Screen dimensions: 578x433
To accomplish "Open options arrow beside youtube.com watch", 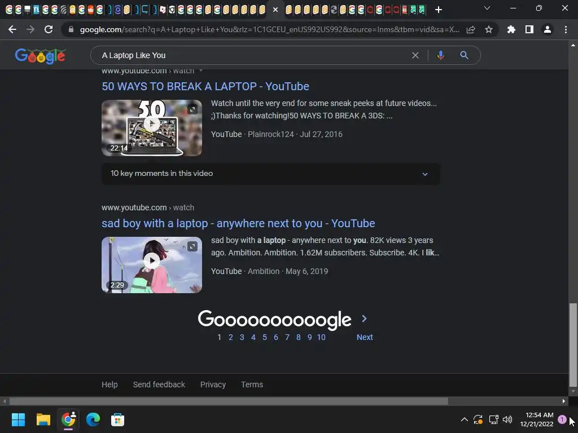I will tap(201, 70).
